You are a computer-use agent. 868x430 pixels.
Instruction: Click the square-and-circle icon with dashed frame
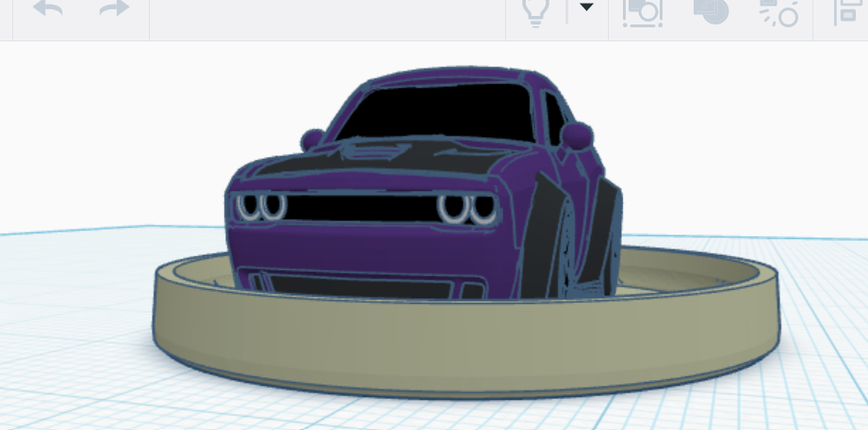pos(643,12)
